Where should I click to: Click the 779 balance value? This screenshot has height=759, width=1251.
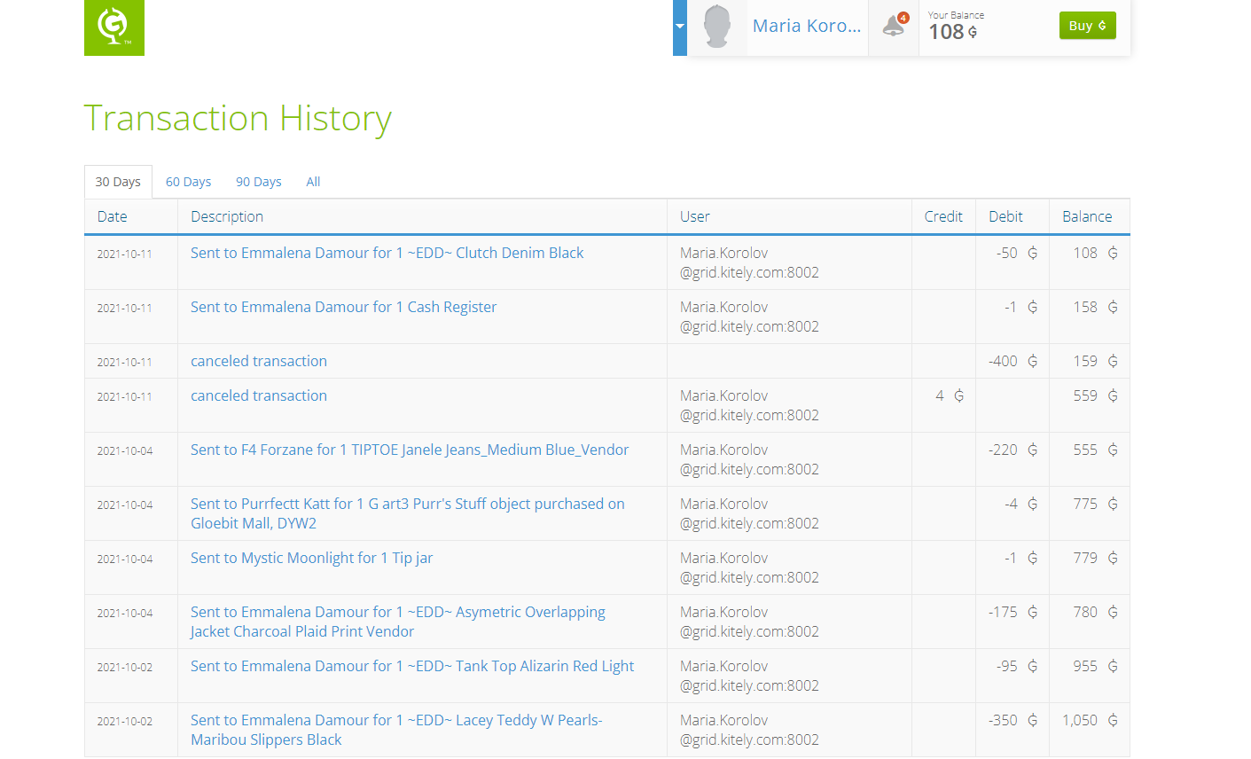(1095, 558)
